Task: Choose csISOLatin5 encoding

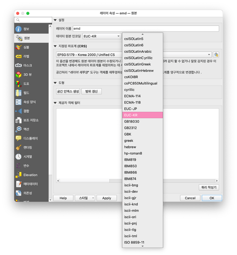Action: pos(142,39)
